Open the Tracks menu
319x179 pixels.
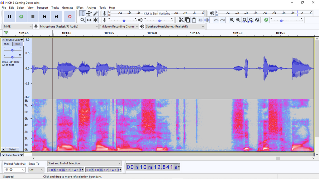click(55, 7)
